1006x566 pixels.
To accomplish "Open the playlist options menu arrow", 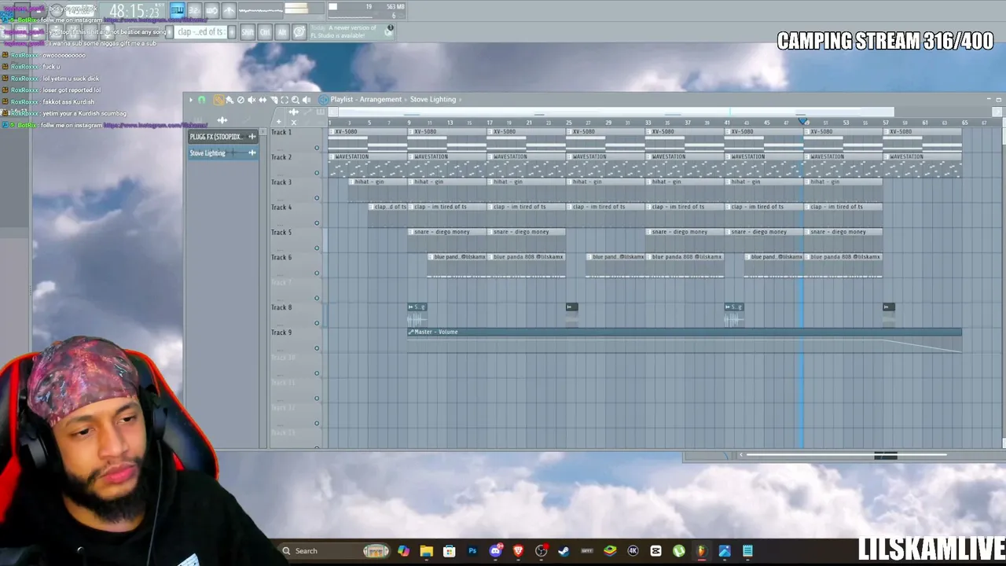I will pyautogui.click(x=190, y=100).
